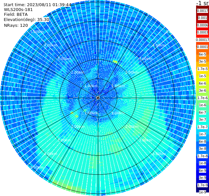Click the 6e-9 colorbar label
Screen dimensions: 209x196
click(x=203, y=170)
